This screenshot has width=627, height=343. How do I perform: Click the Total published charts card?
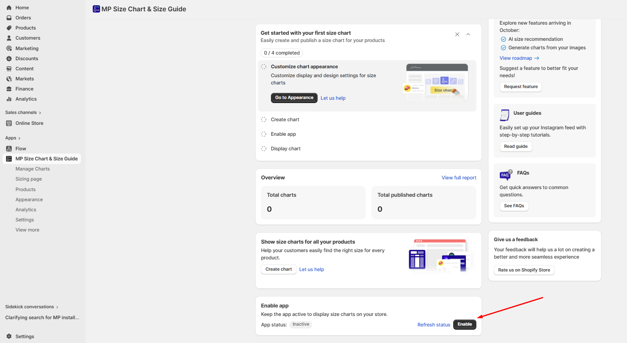pyautogui.click(x=424, y=202)
